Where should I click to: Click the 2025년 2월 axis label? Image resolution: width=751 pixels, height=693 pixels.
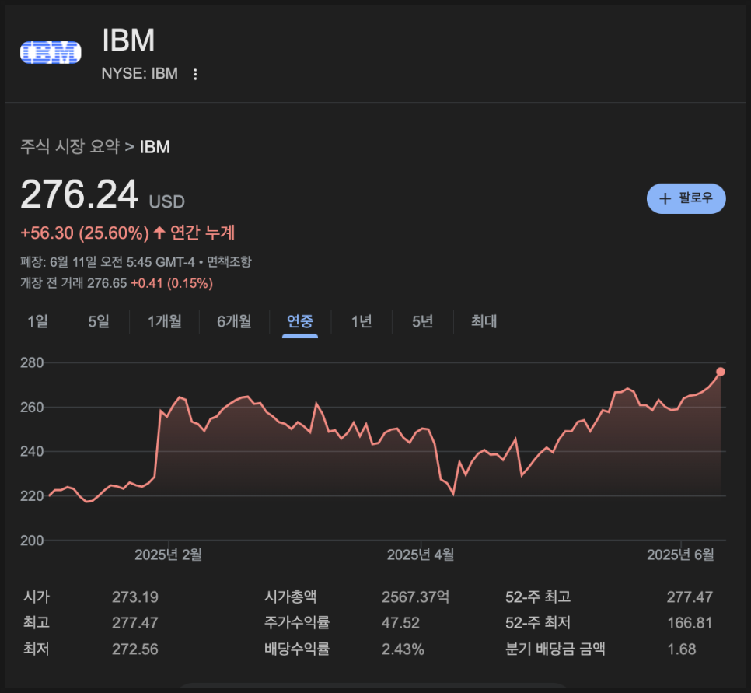click(x=168, y=555)
